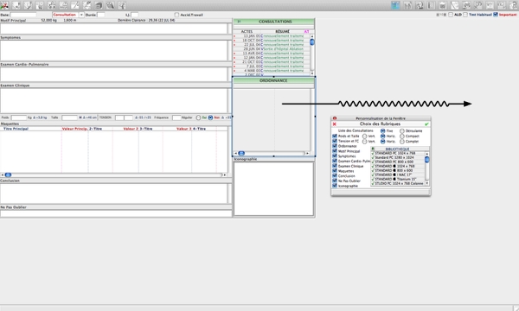Click the magnifying glass toolbar icon
519x311 pixels.
pos(110,5)
